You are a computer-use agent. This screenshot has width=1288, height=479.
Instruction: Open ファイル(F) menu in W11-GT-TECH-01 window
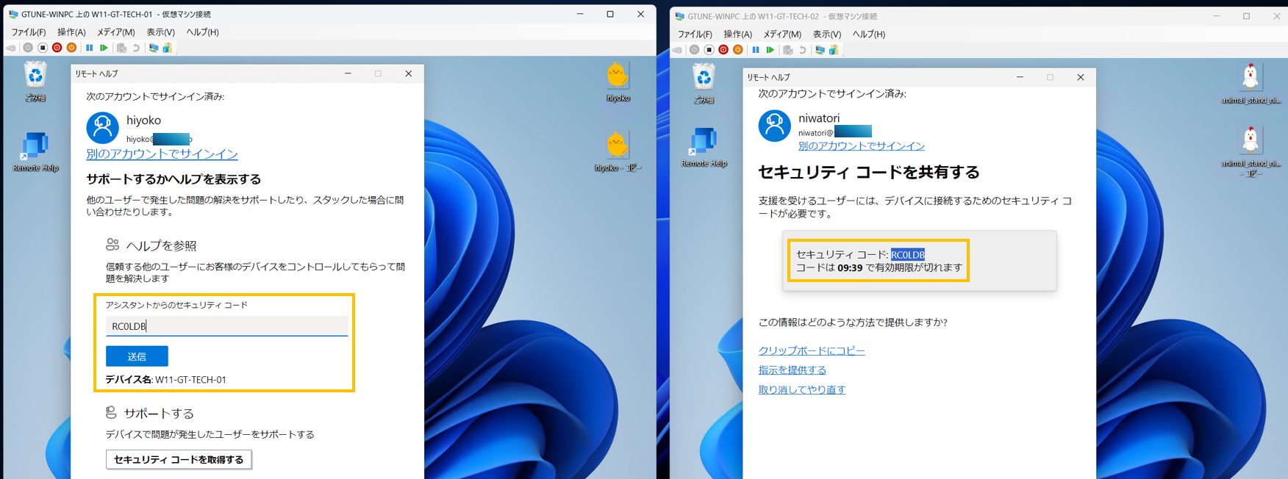[29, 32]
